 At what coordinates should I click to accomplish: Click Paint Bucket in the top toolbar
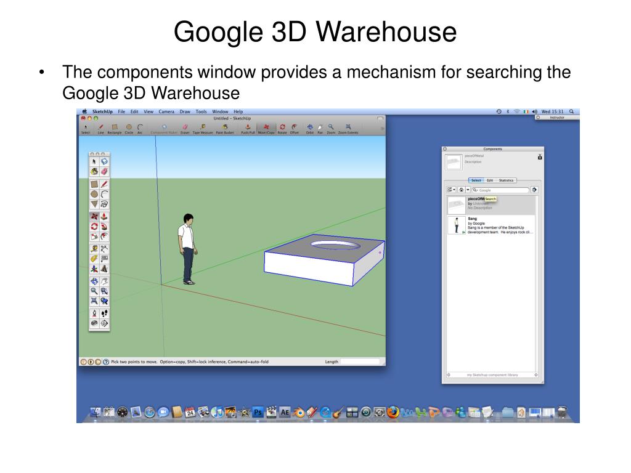tap(225, 129)
